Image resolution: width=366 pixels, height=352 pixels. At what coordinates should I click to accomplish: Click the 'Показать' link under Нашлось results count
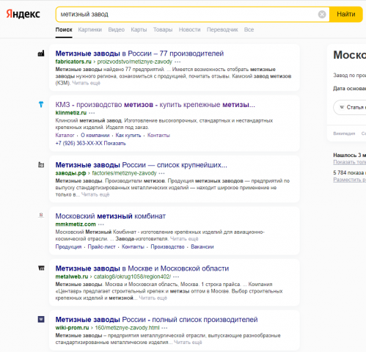(x=350, y=162)
